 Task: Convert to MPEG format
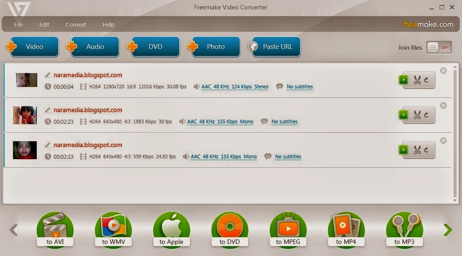pos(288,230)
